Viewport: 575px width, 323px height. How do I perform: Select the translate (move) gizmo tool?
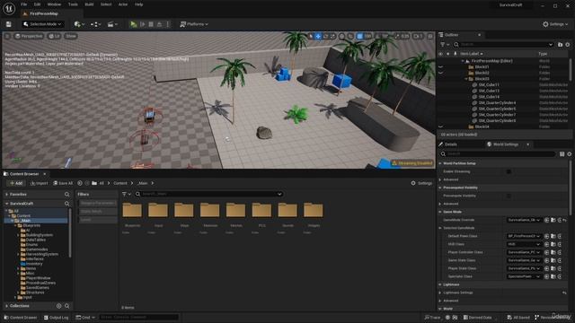318,36
